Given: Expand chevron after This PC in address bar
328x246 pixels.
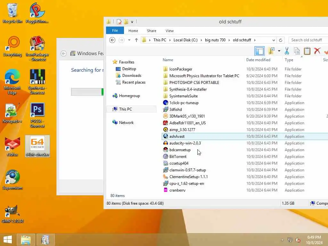Looking at the screenshot, I should [x=170, y=40].
